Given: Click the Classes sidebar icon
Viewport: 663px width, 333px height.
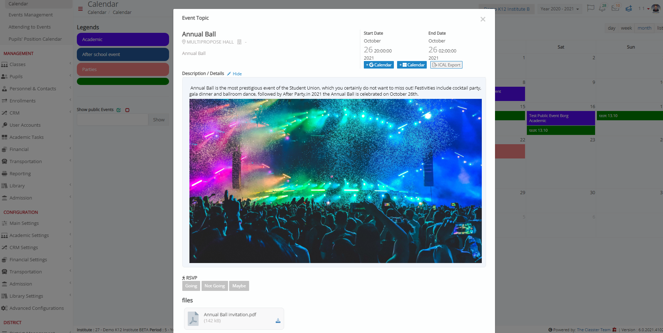Looking at the screenshot, I should click(5, 65).
